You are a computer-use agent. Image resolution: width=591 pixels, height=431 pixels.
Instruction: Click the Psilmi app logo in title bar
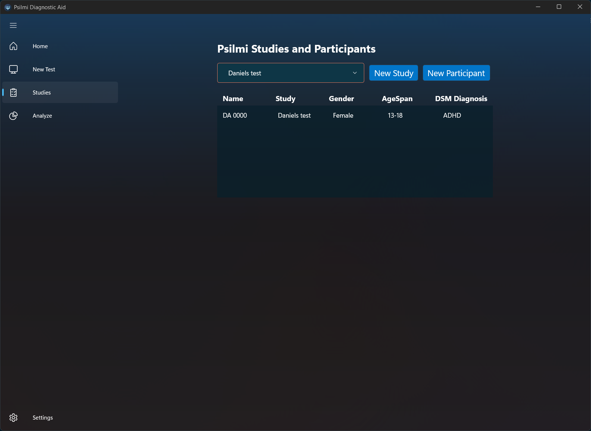point(7,7)
